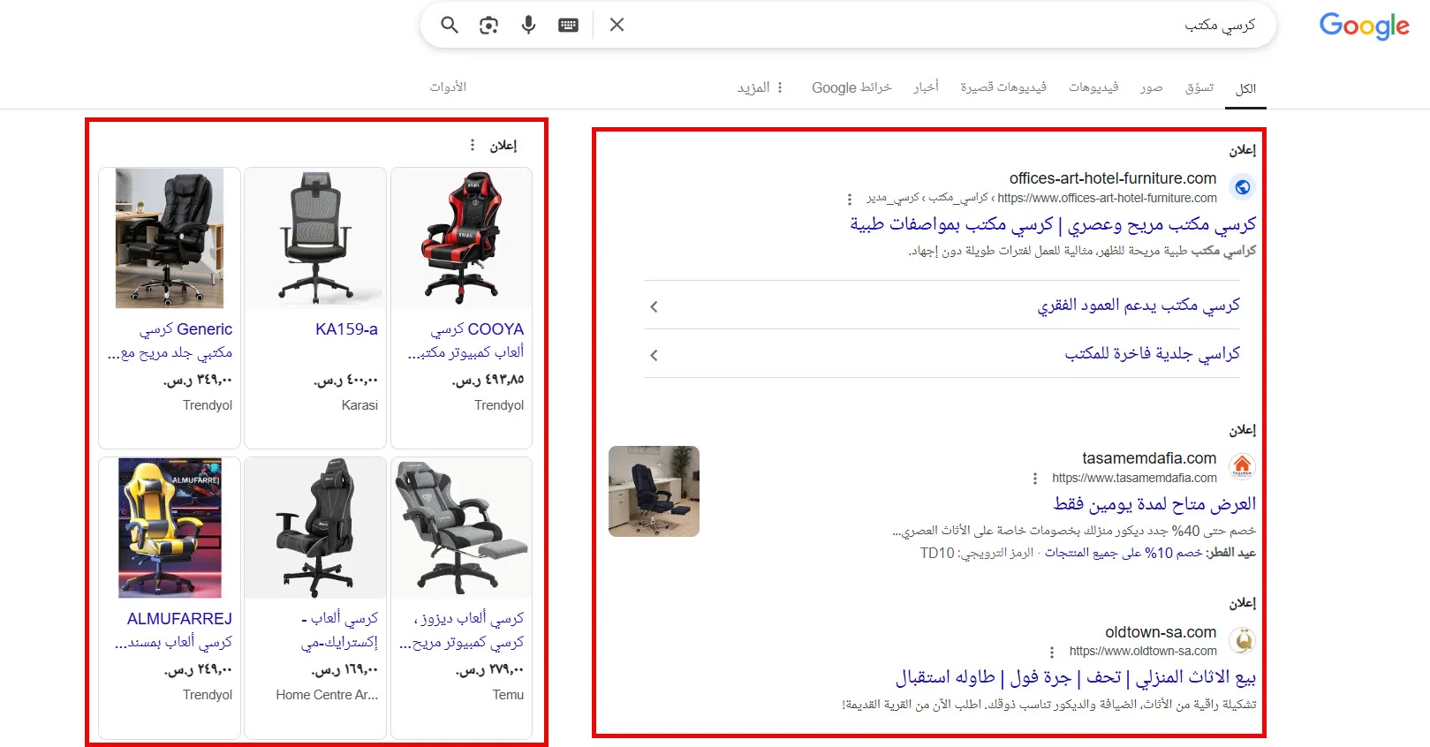Click the offices-art-hotel-furniture.com site name
1430x747 pixels.
click(x=1113, y=178)
